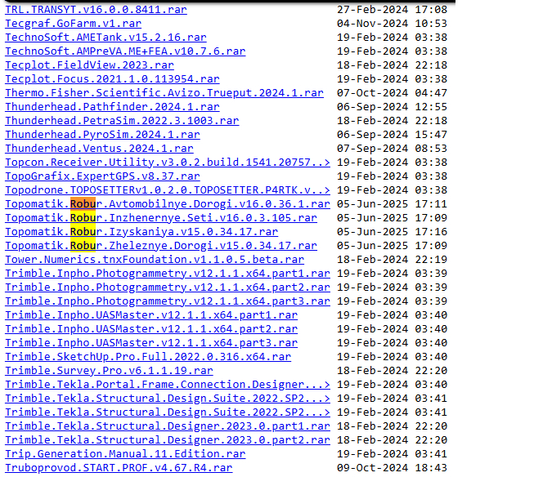Screen dimensions: 534x477
Task: Click timestamp 06-Sep-2024 15:47
Action: click(392, 135)
